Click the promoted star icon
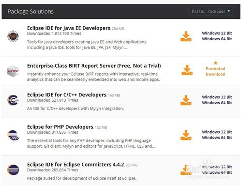 (x=215, y=63)
